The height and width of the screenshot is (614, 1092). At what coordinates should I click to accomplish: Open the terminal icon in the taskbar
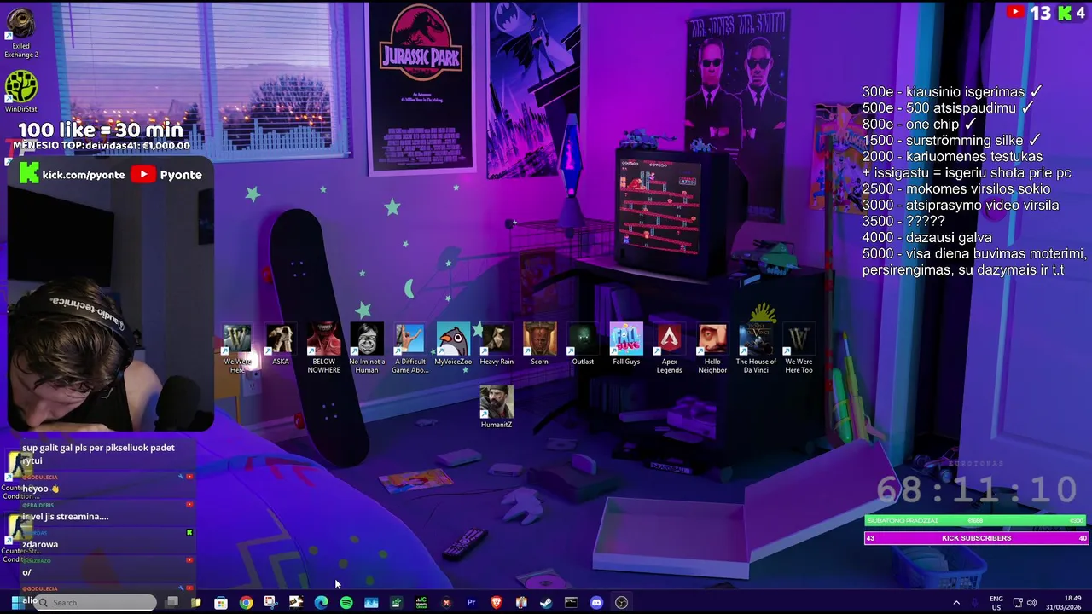point(571,603)
